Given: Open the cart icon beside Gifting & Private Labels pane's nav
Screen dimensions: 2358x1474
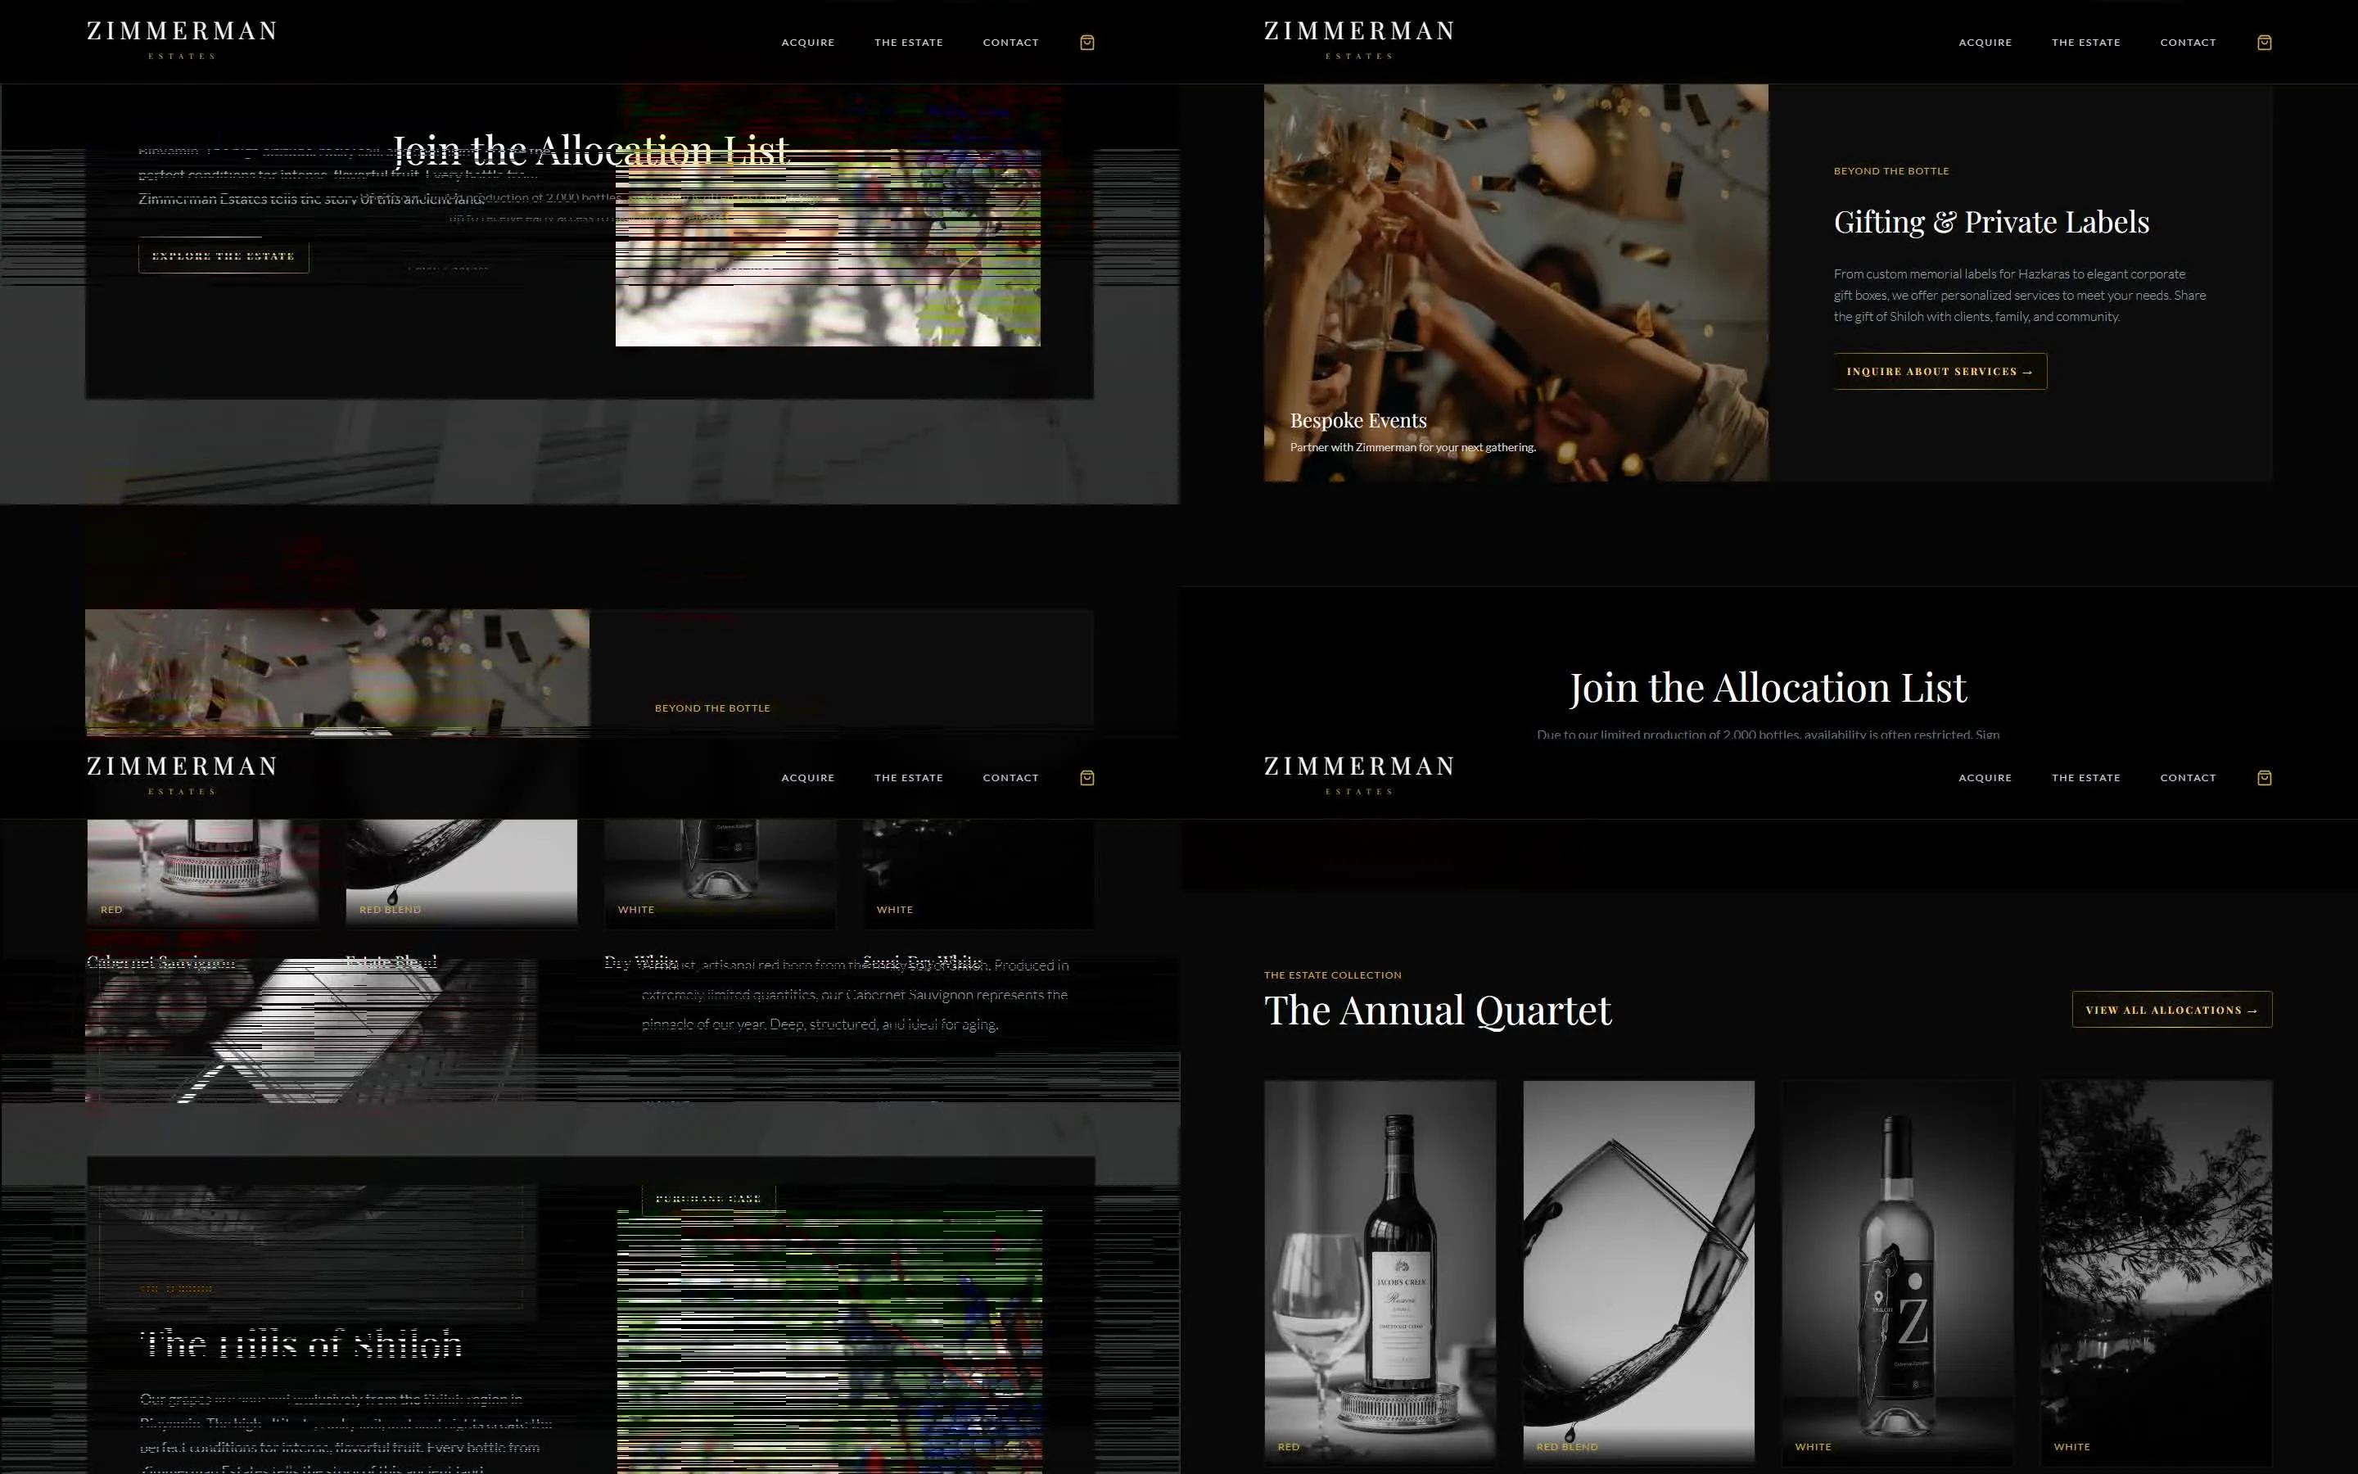Looking at the screenshot, I should pyautogui.click(x=2265, y=42).
